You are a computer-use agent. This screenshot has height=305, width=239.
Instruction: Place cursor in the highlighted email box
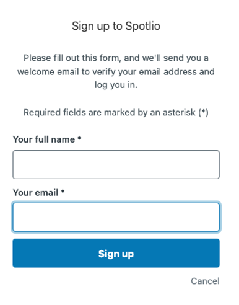tap(116, 217)
